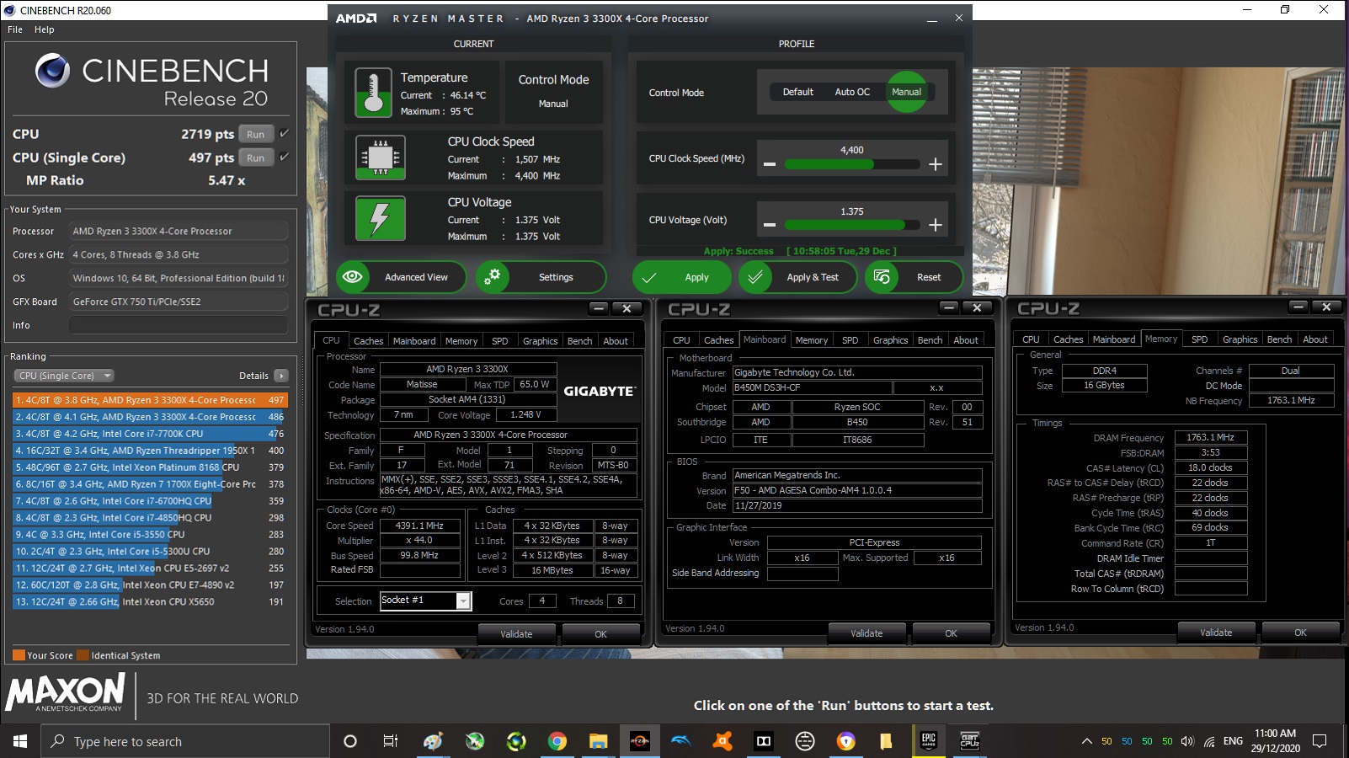Image resolution: width=1349 pixels, height=758 pixels.
Task: Open the paint palette taskbar icon
Action: [x=433, y=741]
